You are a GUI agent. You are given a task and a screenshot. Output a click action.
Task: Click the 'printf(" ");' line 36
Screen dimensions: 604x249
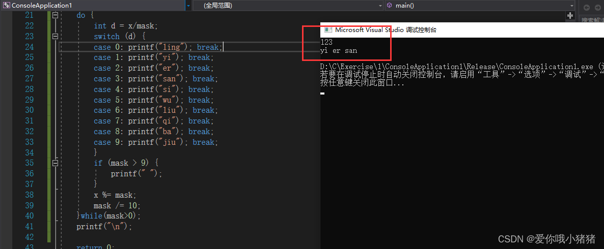136,174
